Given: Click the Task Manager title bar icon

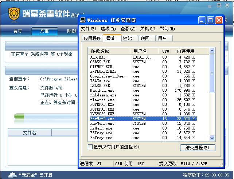Looking at the screenshot, I should click(x=82, y=20).
